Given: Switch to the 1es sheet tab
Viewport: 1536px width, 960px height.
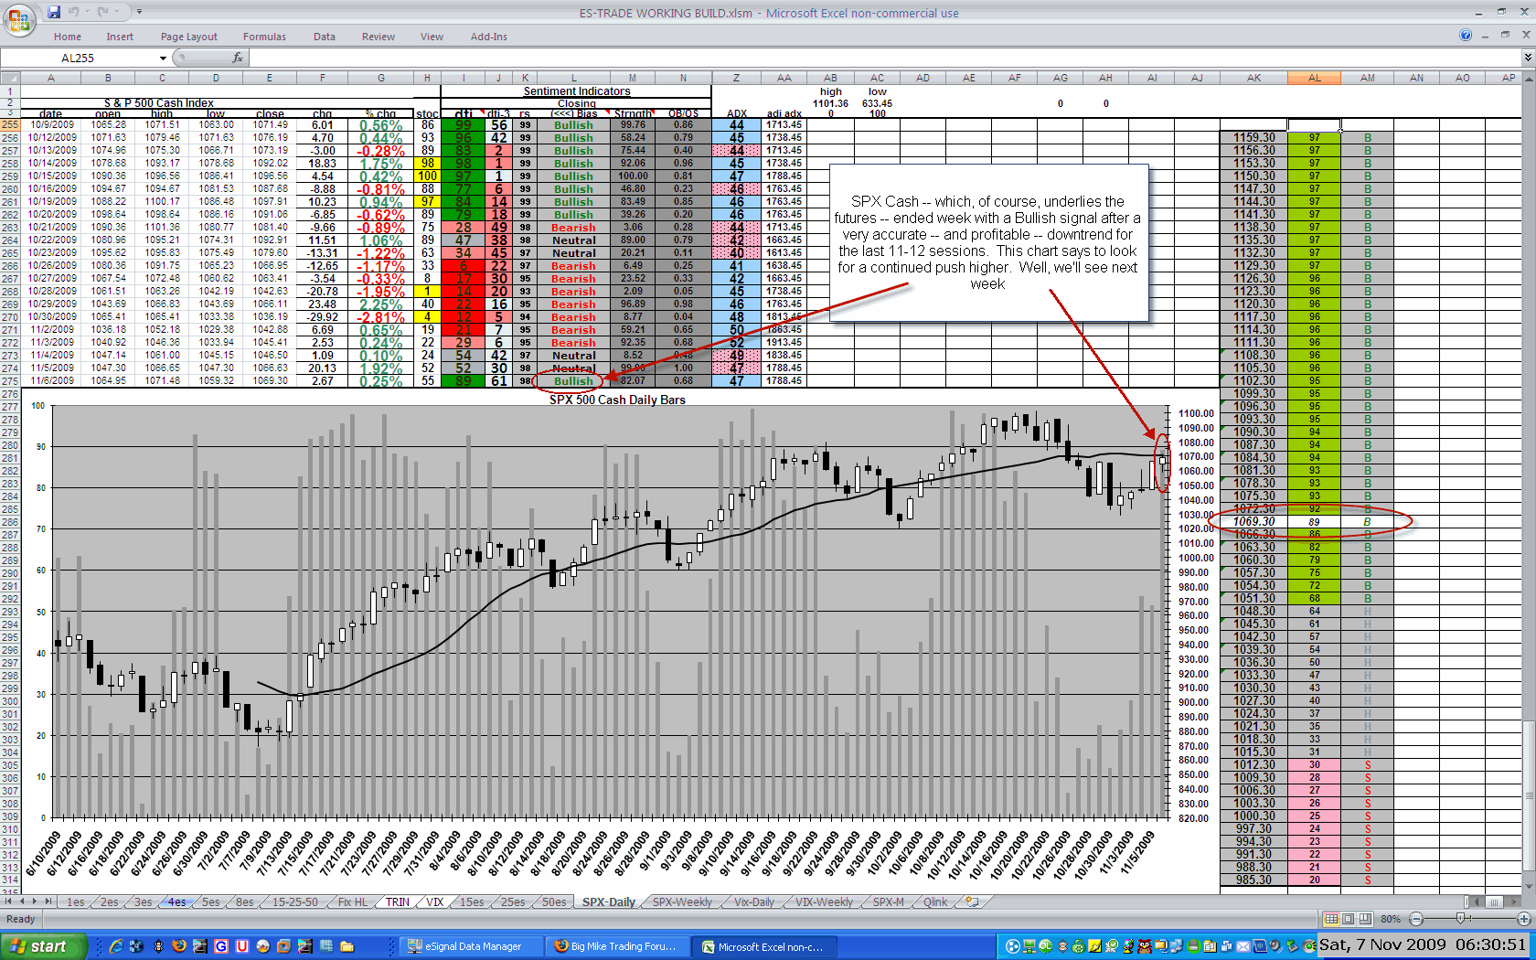Looking at the screenshot, I should [76, 901].
